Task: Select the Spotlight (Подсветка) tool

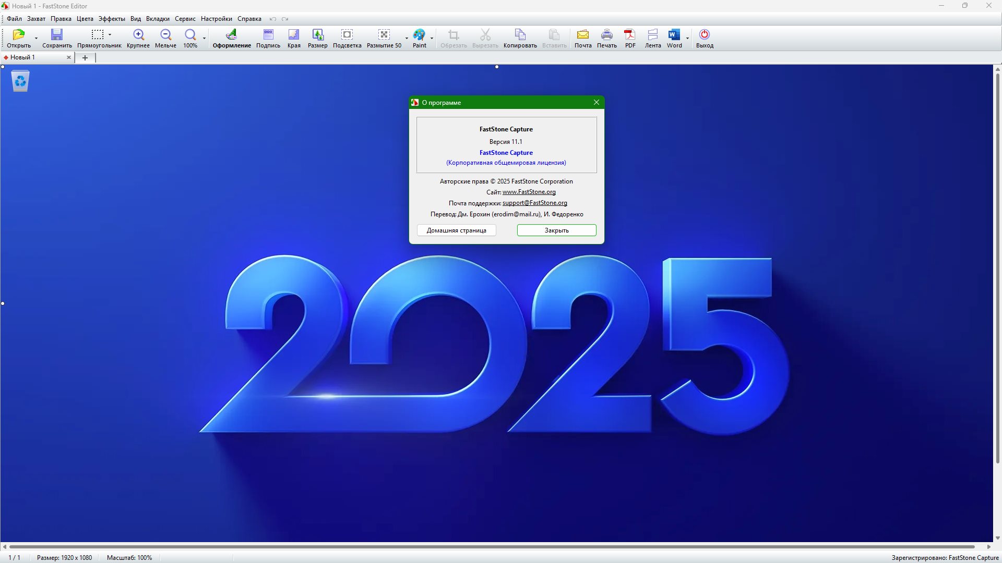Action: pyautogui.click(x=347, y=35)
